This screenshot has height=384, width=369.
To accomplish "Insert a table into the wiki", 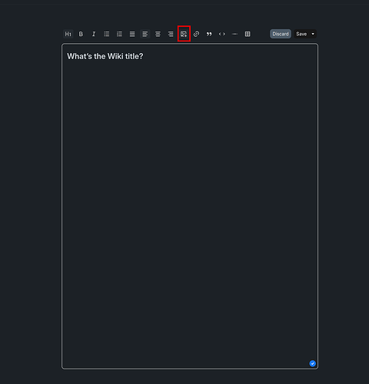I will click(248, 34).
